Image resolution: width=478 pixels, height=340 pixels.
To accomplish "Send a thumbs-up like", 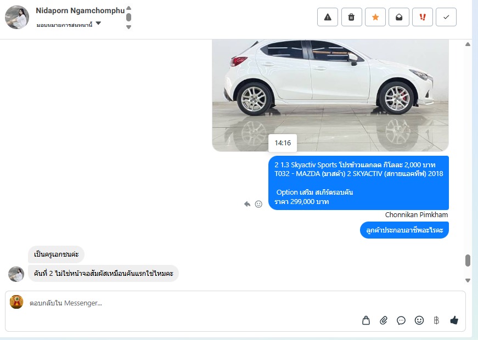I will coord(454,320).
